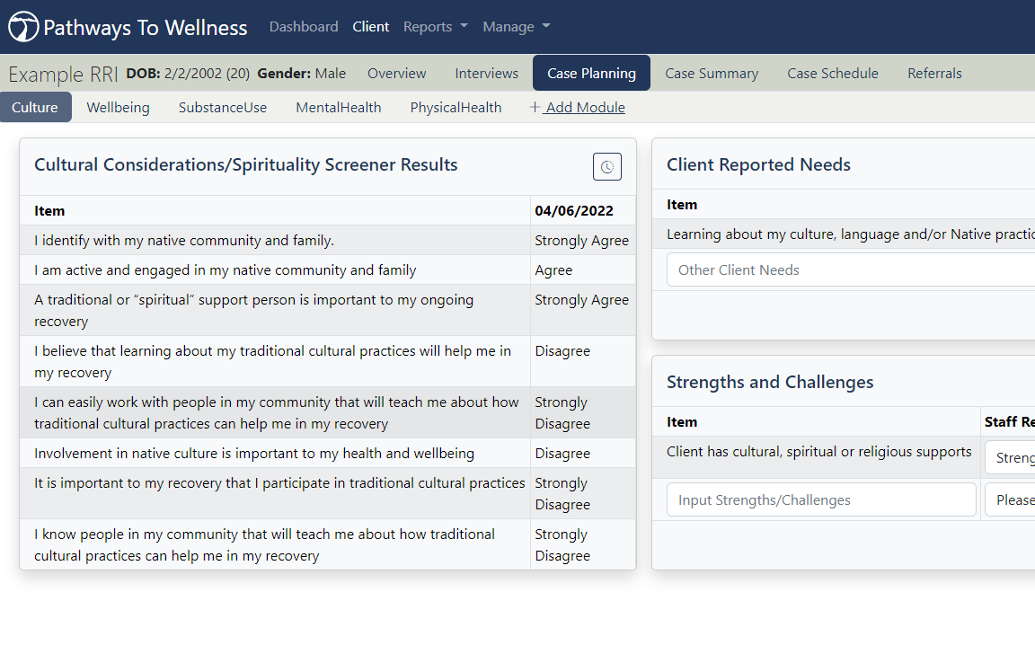Click the plus icon beside Add Module
This screenshot has height=645, width=1035.
pos(535,108)
